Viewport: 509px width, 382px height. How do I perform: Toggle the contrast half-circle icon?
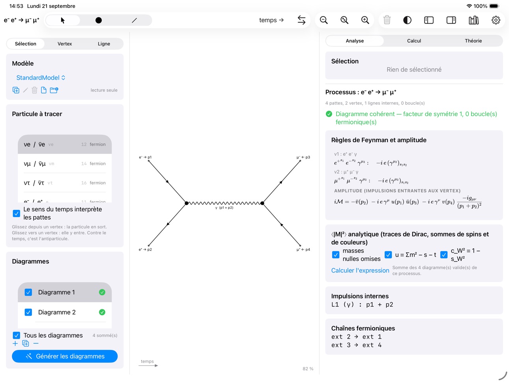407,20
